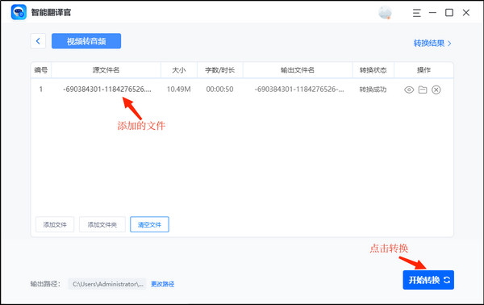484x305 pixels.
Task: Click the 10.49M size cell
Action: (179, 90)
